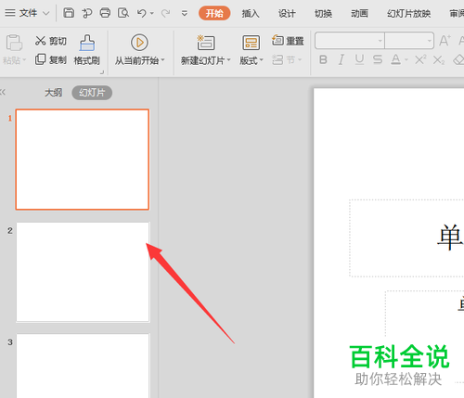Toggle Superscript formatting

420,59
